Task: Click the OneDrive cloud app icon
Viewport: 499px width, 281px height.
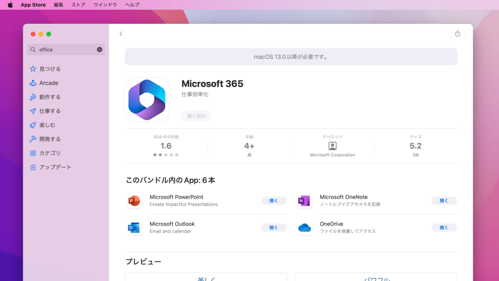Action: [304, 228]
